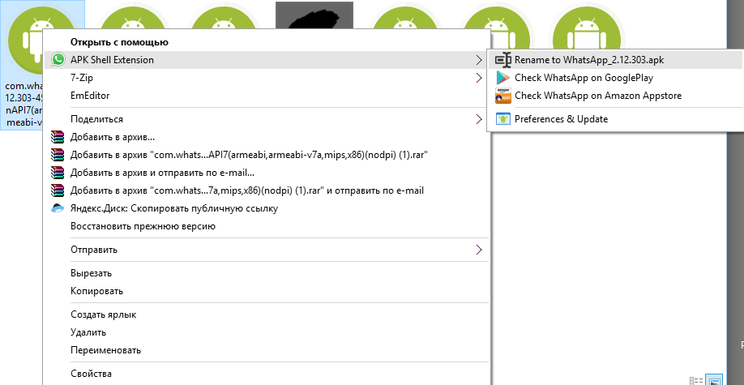Screen dimensions: 744x385
Task: Click 'Открыть с помощью' menu entry
Action: coord(119,41)
